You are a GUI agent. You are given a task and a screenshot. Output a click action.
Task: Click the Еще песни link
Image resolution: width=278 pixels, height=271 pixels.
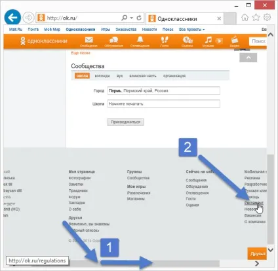(x=81, y=53)
